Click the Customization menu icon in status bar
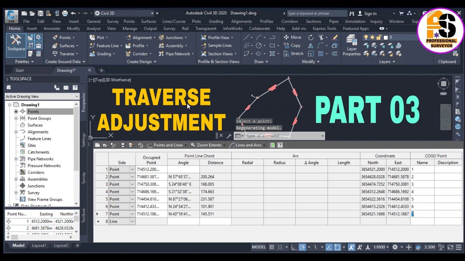This screenshot has height=261, width=465. [x=458, y=247]
